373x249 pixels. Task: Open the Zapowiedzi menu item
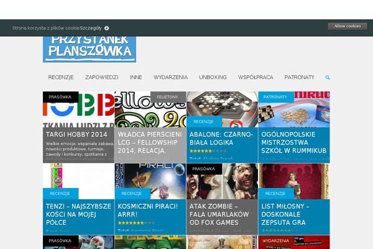coord(101,77)
